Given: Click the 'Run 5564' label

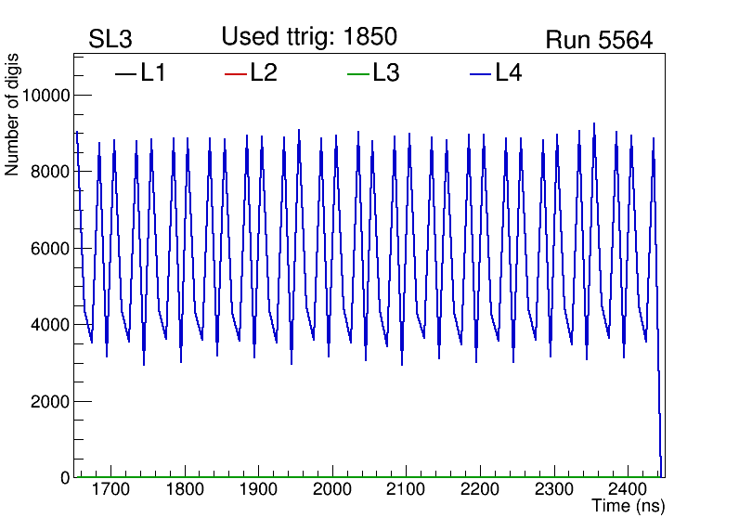Looking at the screenshot, I should pyautogui.click(x=599, y=40).
